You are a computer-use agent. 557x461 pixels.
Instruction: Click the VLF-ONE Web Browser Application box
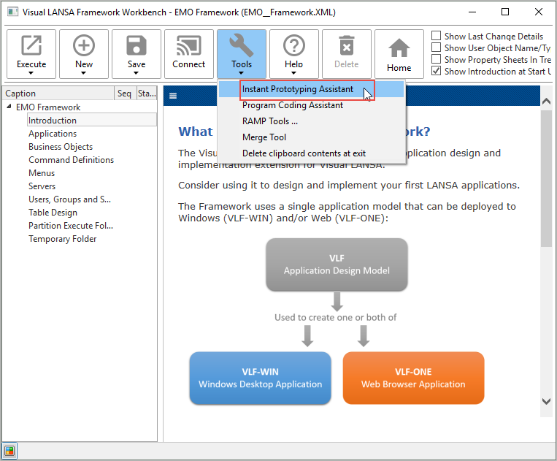click(413, 378)
